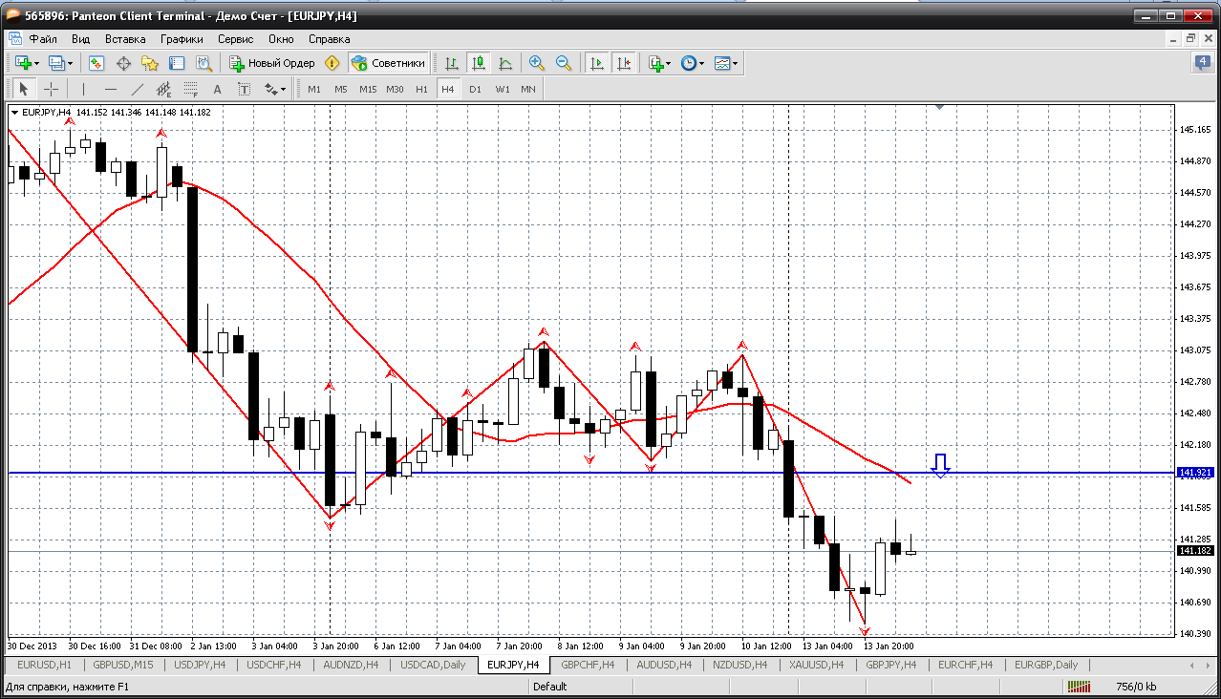Click the Default profile in status bar
Viewport: 1221px width, 699px height.
550,687
